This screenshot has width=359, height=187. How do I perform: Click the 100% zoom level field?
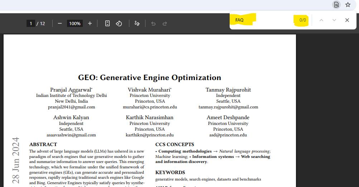(75, 23)
